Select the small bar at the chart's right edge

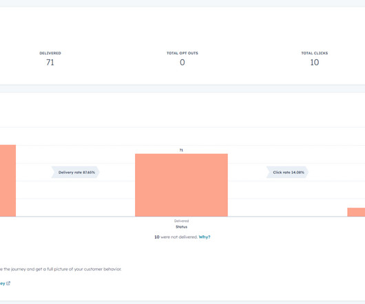356,212
